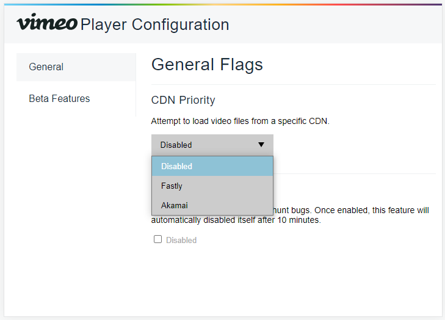
Task: Click the Vimeo logo
Action: tap(47, 23)
